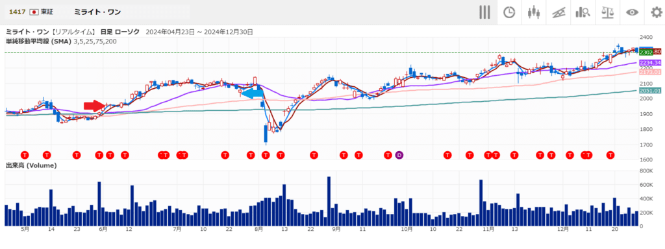Toggle the eye visibility icon
This screenshot has height=249, width=665.
[632, 12]
